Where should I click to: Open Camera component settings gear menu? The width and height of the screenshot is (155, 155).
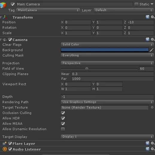153,39
